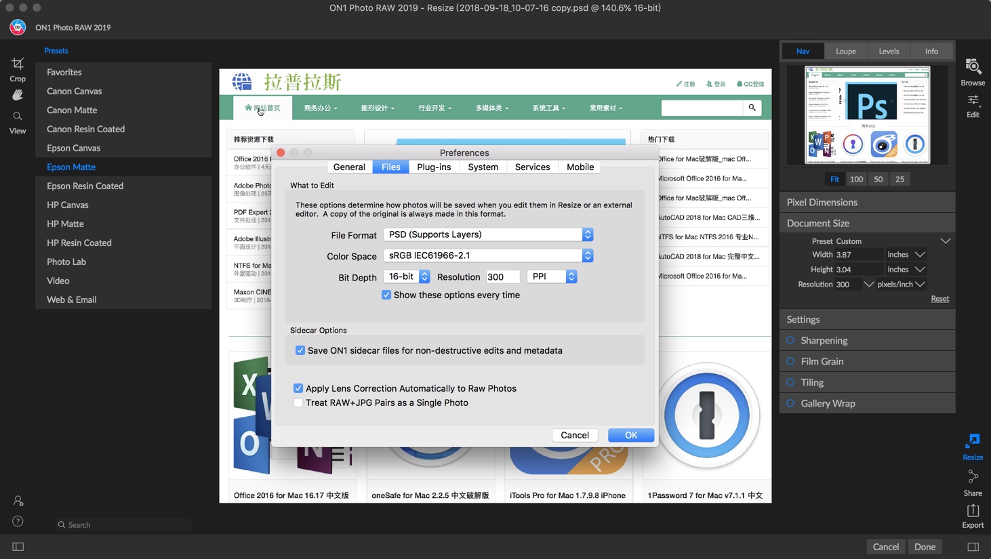Enable the Film Grain setting toggle
The image size is (991, 559).
pyautogui.click(x=790, y=361)
